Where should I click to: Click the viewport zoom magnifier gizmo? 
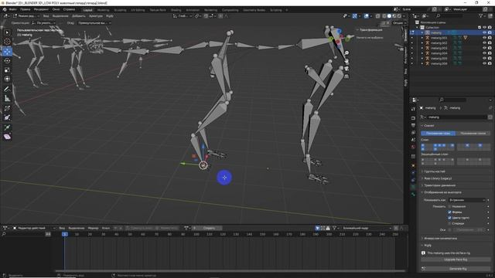tap(346, 53)
